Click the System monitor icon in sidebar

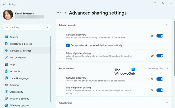(6, 37)
